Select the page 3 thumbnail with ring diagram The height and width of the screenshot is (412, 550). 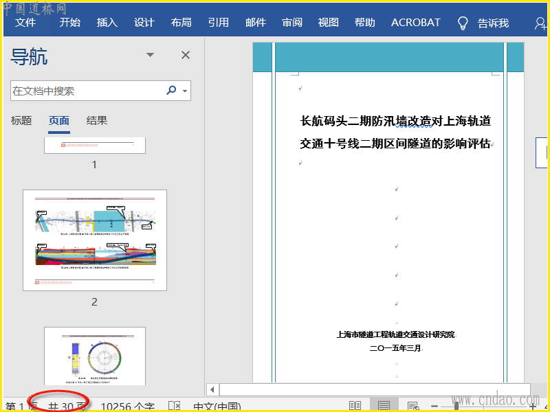click(x=95, y=356)
